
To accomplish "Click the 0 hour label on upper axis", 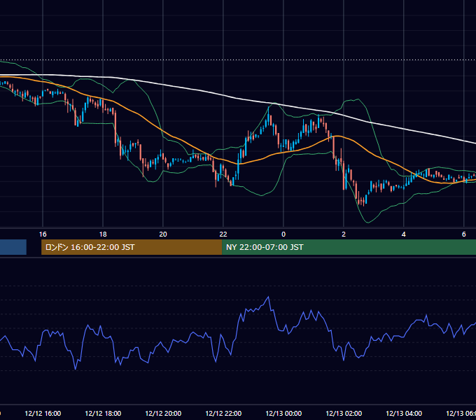I will (x=283, y=234).
